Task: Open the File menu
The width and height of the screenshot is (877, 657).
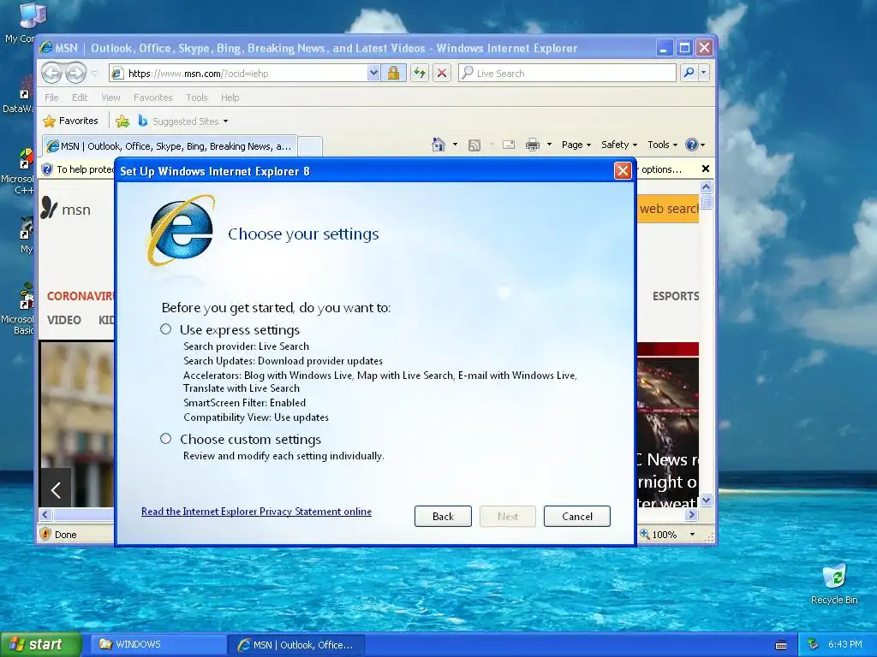Action: click(x=51, y=98)
